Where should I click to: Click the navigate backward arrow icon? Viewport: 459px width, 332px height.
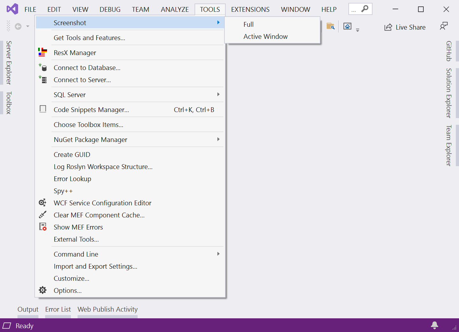tap(18, 26)
